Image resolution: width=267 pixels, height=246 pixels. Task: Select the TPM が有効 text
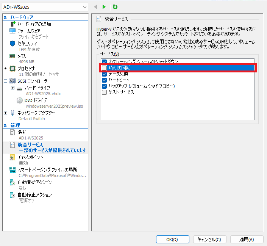coord(30,49)
